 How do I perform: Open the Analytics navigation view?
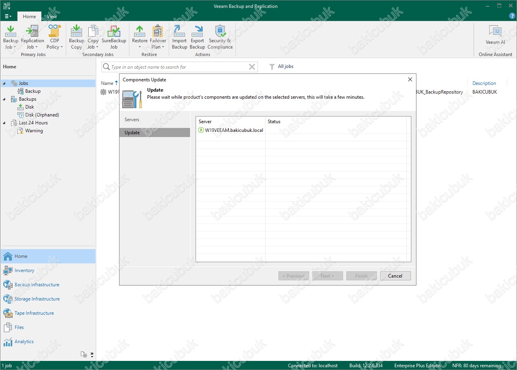pyautogui.click(x=48, y=342)
